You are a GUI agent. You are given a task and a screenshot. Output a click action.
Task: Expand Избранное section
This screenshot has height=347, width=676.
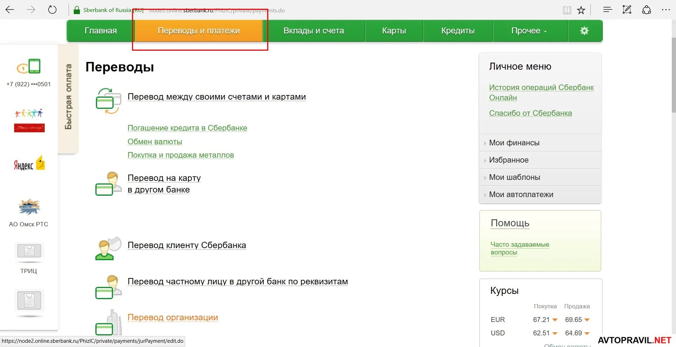[x=540, y=160]
